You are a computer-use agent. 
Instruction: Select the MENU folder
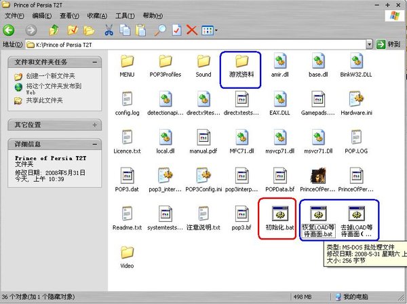click(127, 66)
